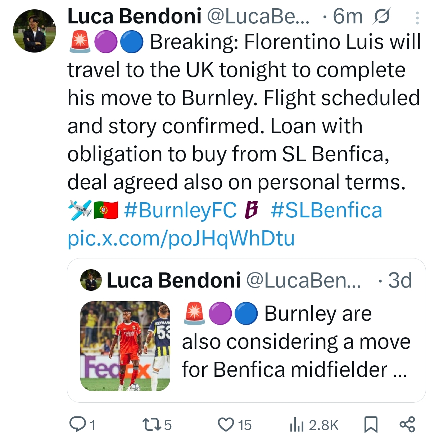View tweet analytics bar chart icon
Screen dimensions: 439x438
click(297, 425)
